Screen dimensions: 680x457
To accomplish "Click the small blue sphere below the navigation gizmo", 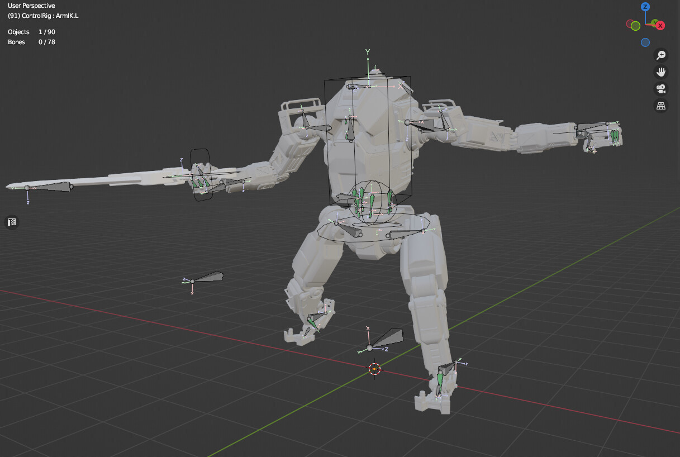I will point(646,42).
